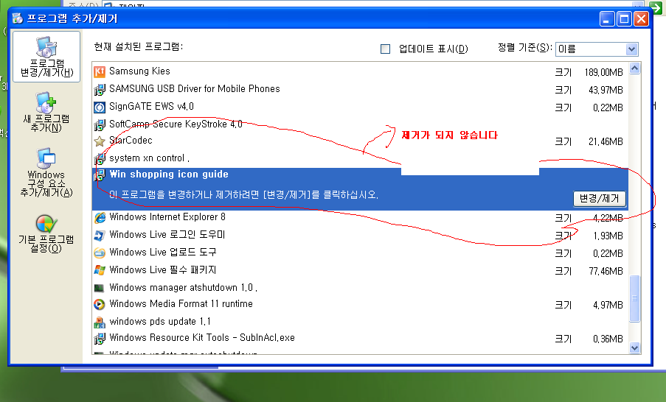This screenshot has width=666, height=402.
Task: Click the 77.46MB size value
Action: point(606,271)
